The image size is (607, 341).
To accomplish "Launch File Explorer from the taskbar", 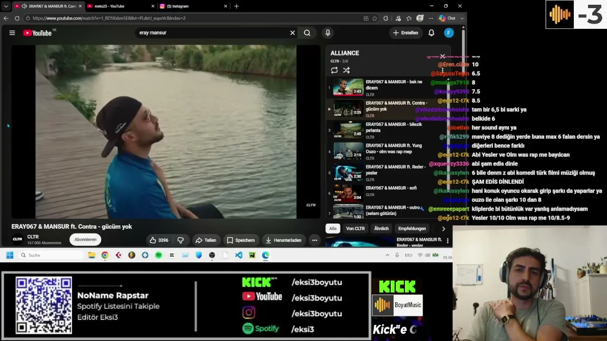I will 92,255.
